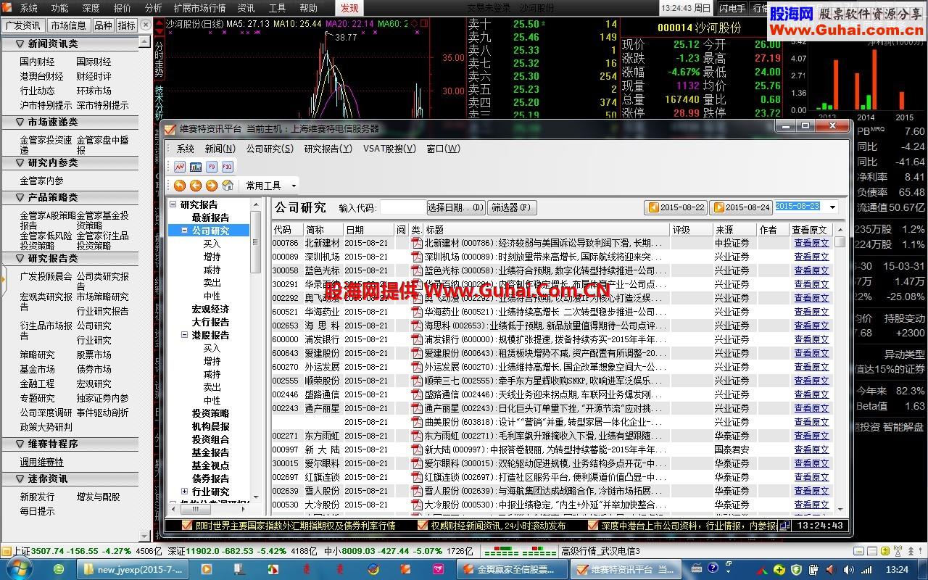928x580 pixels.
Task: Click the F9 toolbar icon
Action: 212,167
